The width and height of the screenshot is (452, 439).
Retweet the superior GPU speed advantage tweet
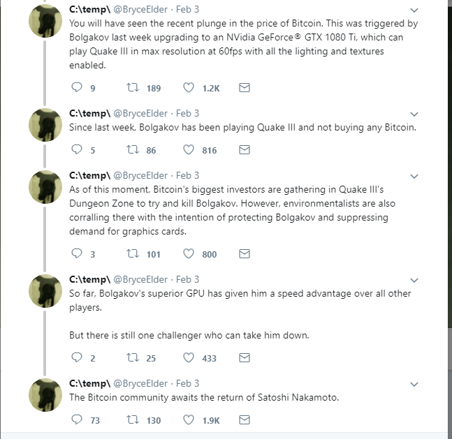(x=130, y=358)
